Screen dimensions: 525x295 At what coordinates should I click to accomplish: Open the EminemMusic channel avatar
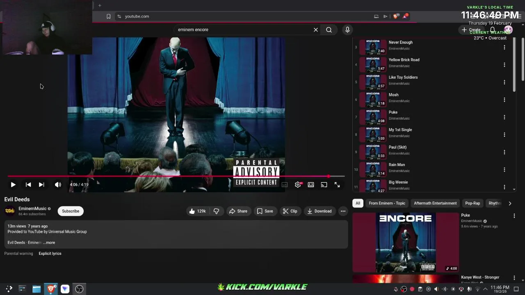pos(10,211)
